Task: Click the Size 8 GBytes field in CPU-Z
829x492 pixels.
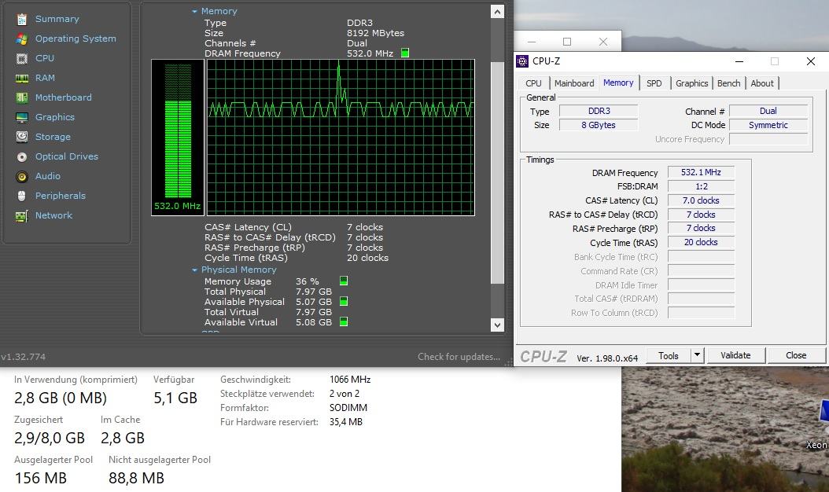Action: [x=599, y=125]
